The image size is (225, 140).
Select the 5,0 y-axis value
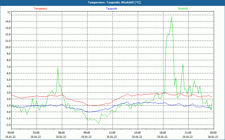point(8,80)
